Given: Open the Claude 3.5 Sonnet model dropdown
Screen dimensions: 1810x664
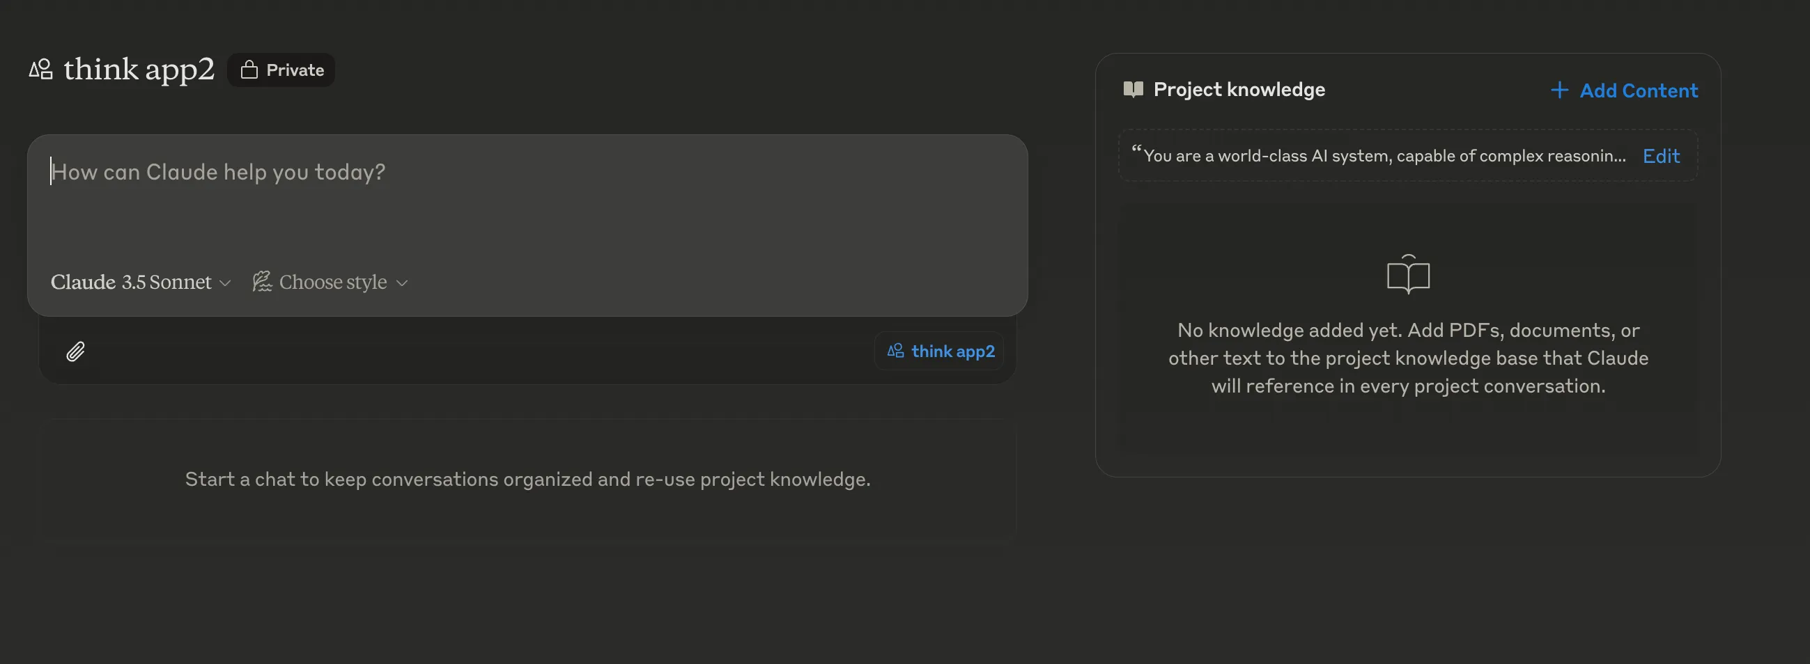Looking at the screenshot, I should point(140,281).
